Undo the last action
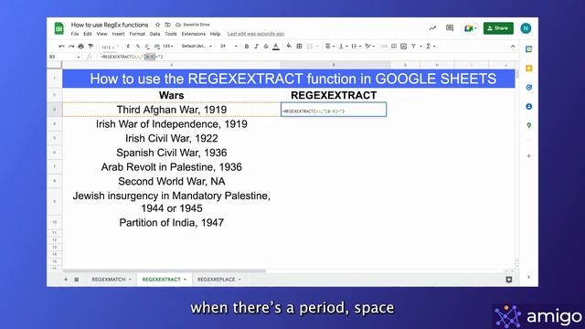This screenshot has height=329, width=585. point(61,47)
